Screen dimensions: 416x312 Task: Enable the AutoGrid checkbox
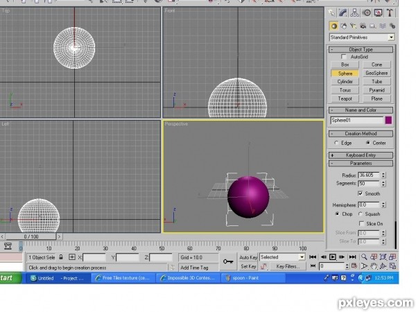[x=344, y=57]
